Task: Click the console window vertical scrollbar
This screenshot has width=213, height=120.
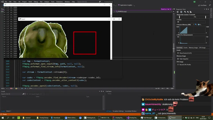Action: tap(111, 33)
